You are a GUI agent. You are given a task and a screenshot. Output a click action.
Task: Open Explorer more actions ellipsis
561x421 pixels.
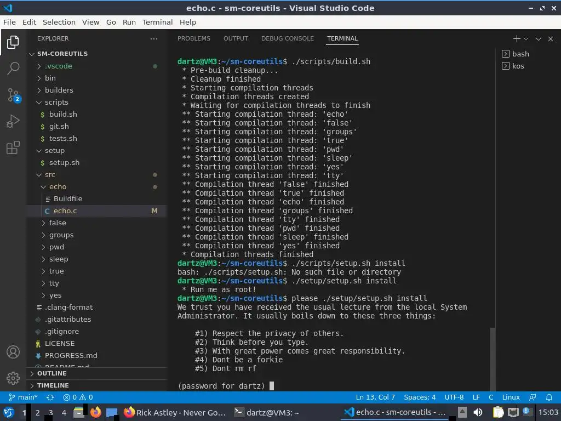(x=154, y=39)
